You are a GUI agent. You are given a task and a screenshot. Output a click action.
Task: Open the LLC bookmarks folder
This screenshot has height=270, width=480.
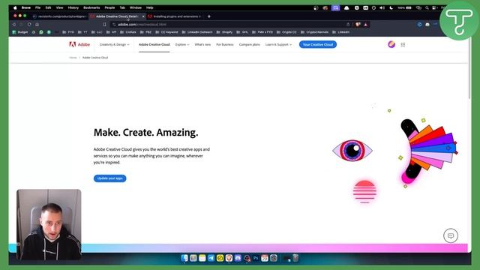coord(97,32)
